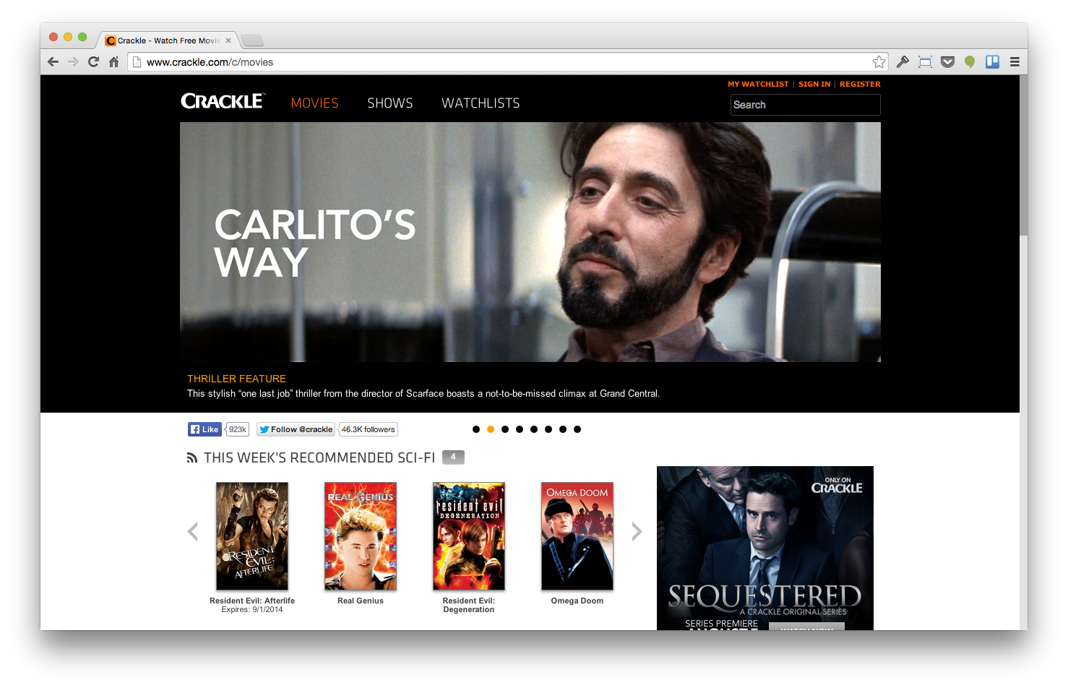Open Resident Evil: Afterlife poster

pos(252,536)
